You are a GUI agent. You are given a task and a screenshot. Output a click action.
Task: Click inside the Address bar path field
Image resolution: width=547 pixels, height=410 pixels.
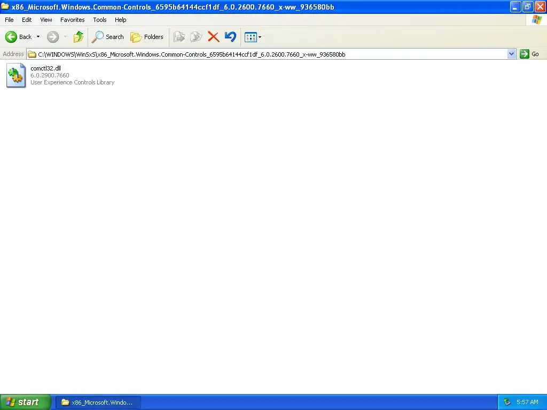[267, 54]
